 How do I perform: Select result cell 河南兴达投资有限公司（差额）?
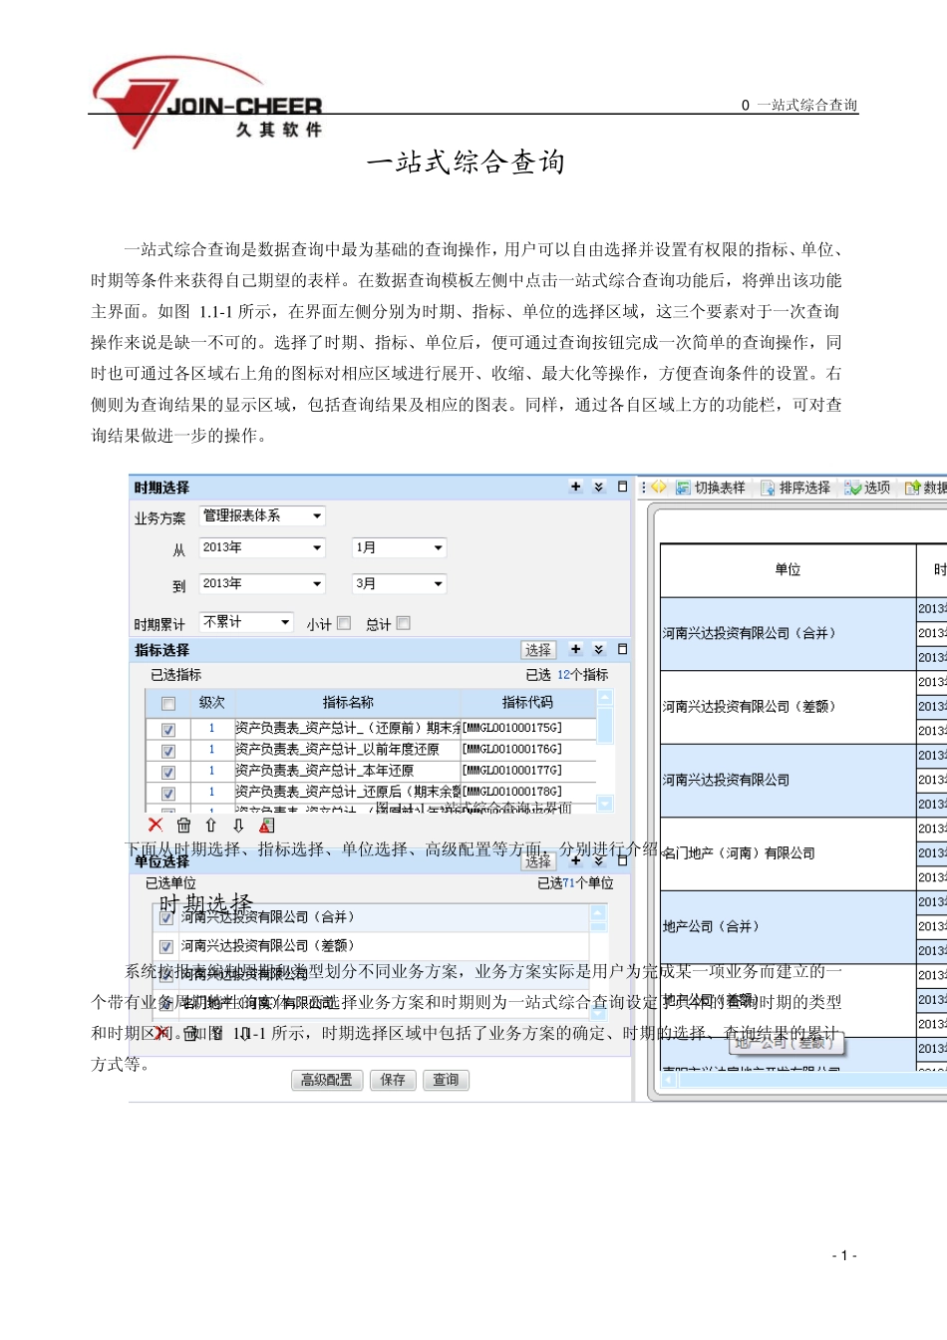[x=788, y=707]
